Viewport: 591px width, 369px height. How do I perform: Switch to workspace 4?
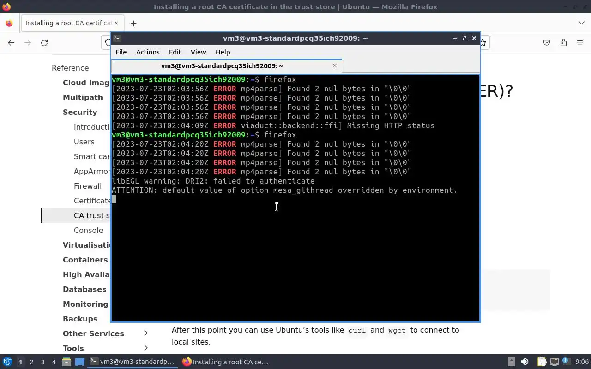pyautogui.click(x=54, y=362)
